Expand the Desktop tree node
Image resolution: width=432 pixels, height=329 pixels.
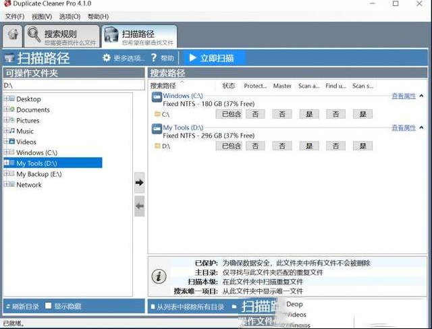[6, 98]
